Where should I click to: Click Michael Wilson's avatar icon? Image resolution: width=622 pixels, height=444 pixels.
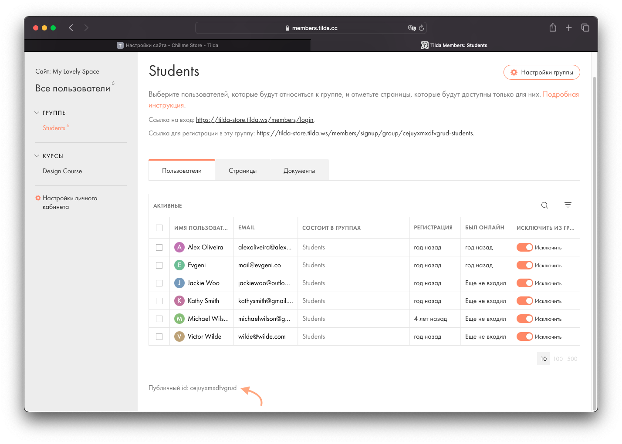pos(179,319)
